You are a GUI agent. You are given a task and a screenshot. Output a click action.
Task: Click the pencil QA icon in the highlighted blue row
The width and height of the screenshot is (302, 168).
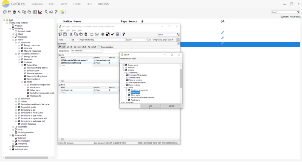pyautogui.click(x=222, y=43)
